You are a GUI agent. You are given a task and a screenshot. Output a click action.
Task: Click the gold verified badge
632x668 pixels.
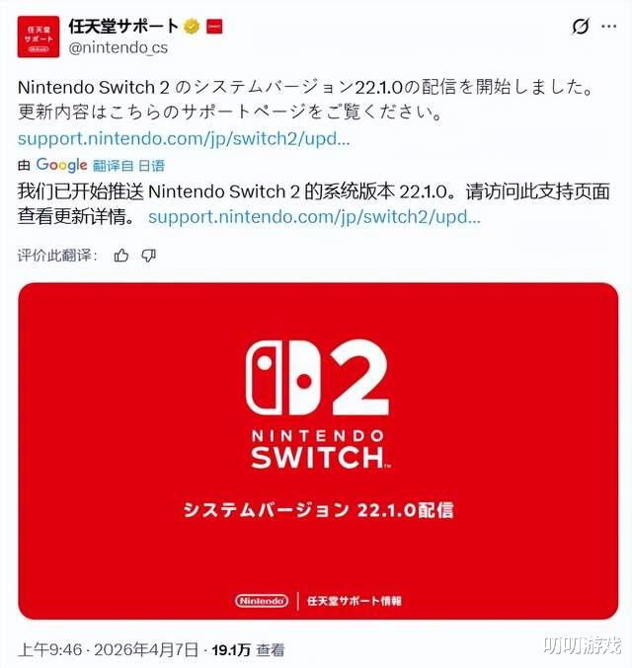coord(192,27)
